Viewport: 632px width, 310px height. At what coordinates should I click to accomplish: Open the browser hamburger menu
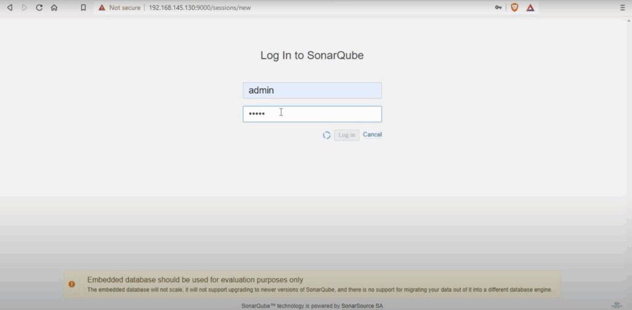tap(623, 7)
